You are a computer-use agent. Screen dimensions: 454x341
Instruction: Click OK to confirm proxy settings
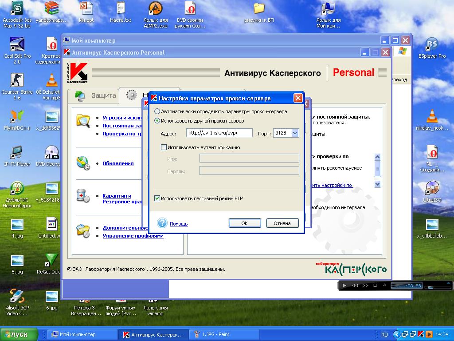245,223
